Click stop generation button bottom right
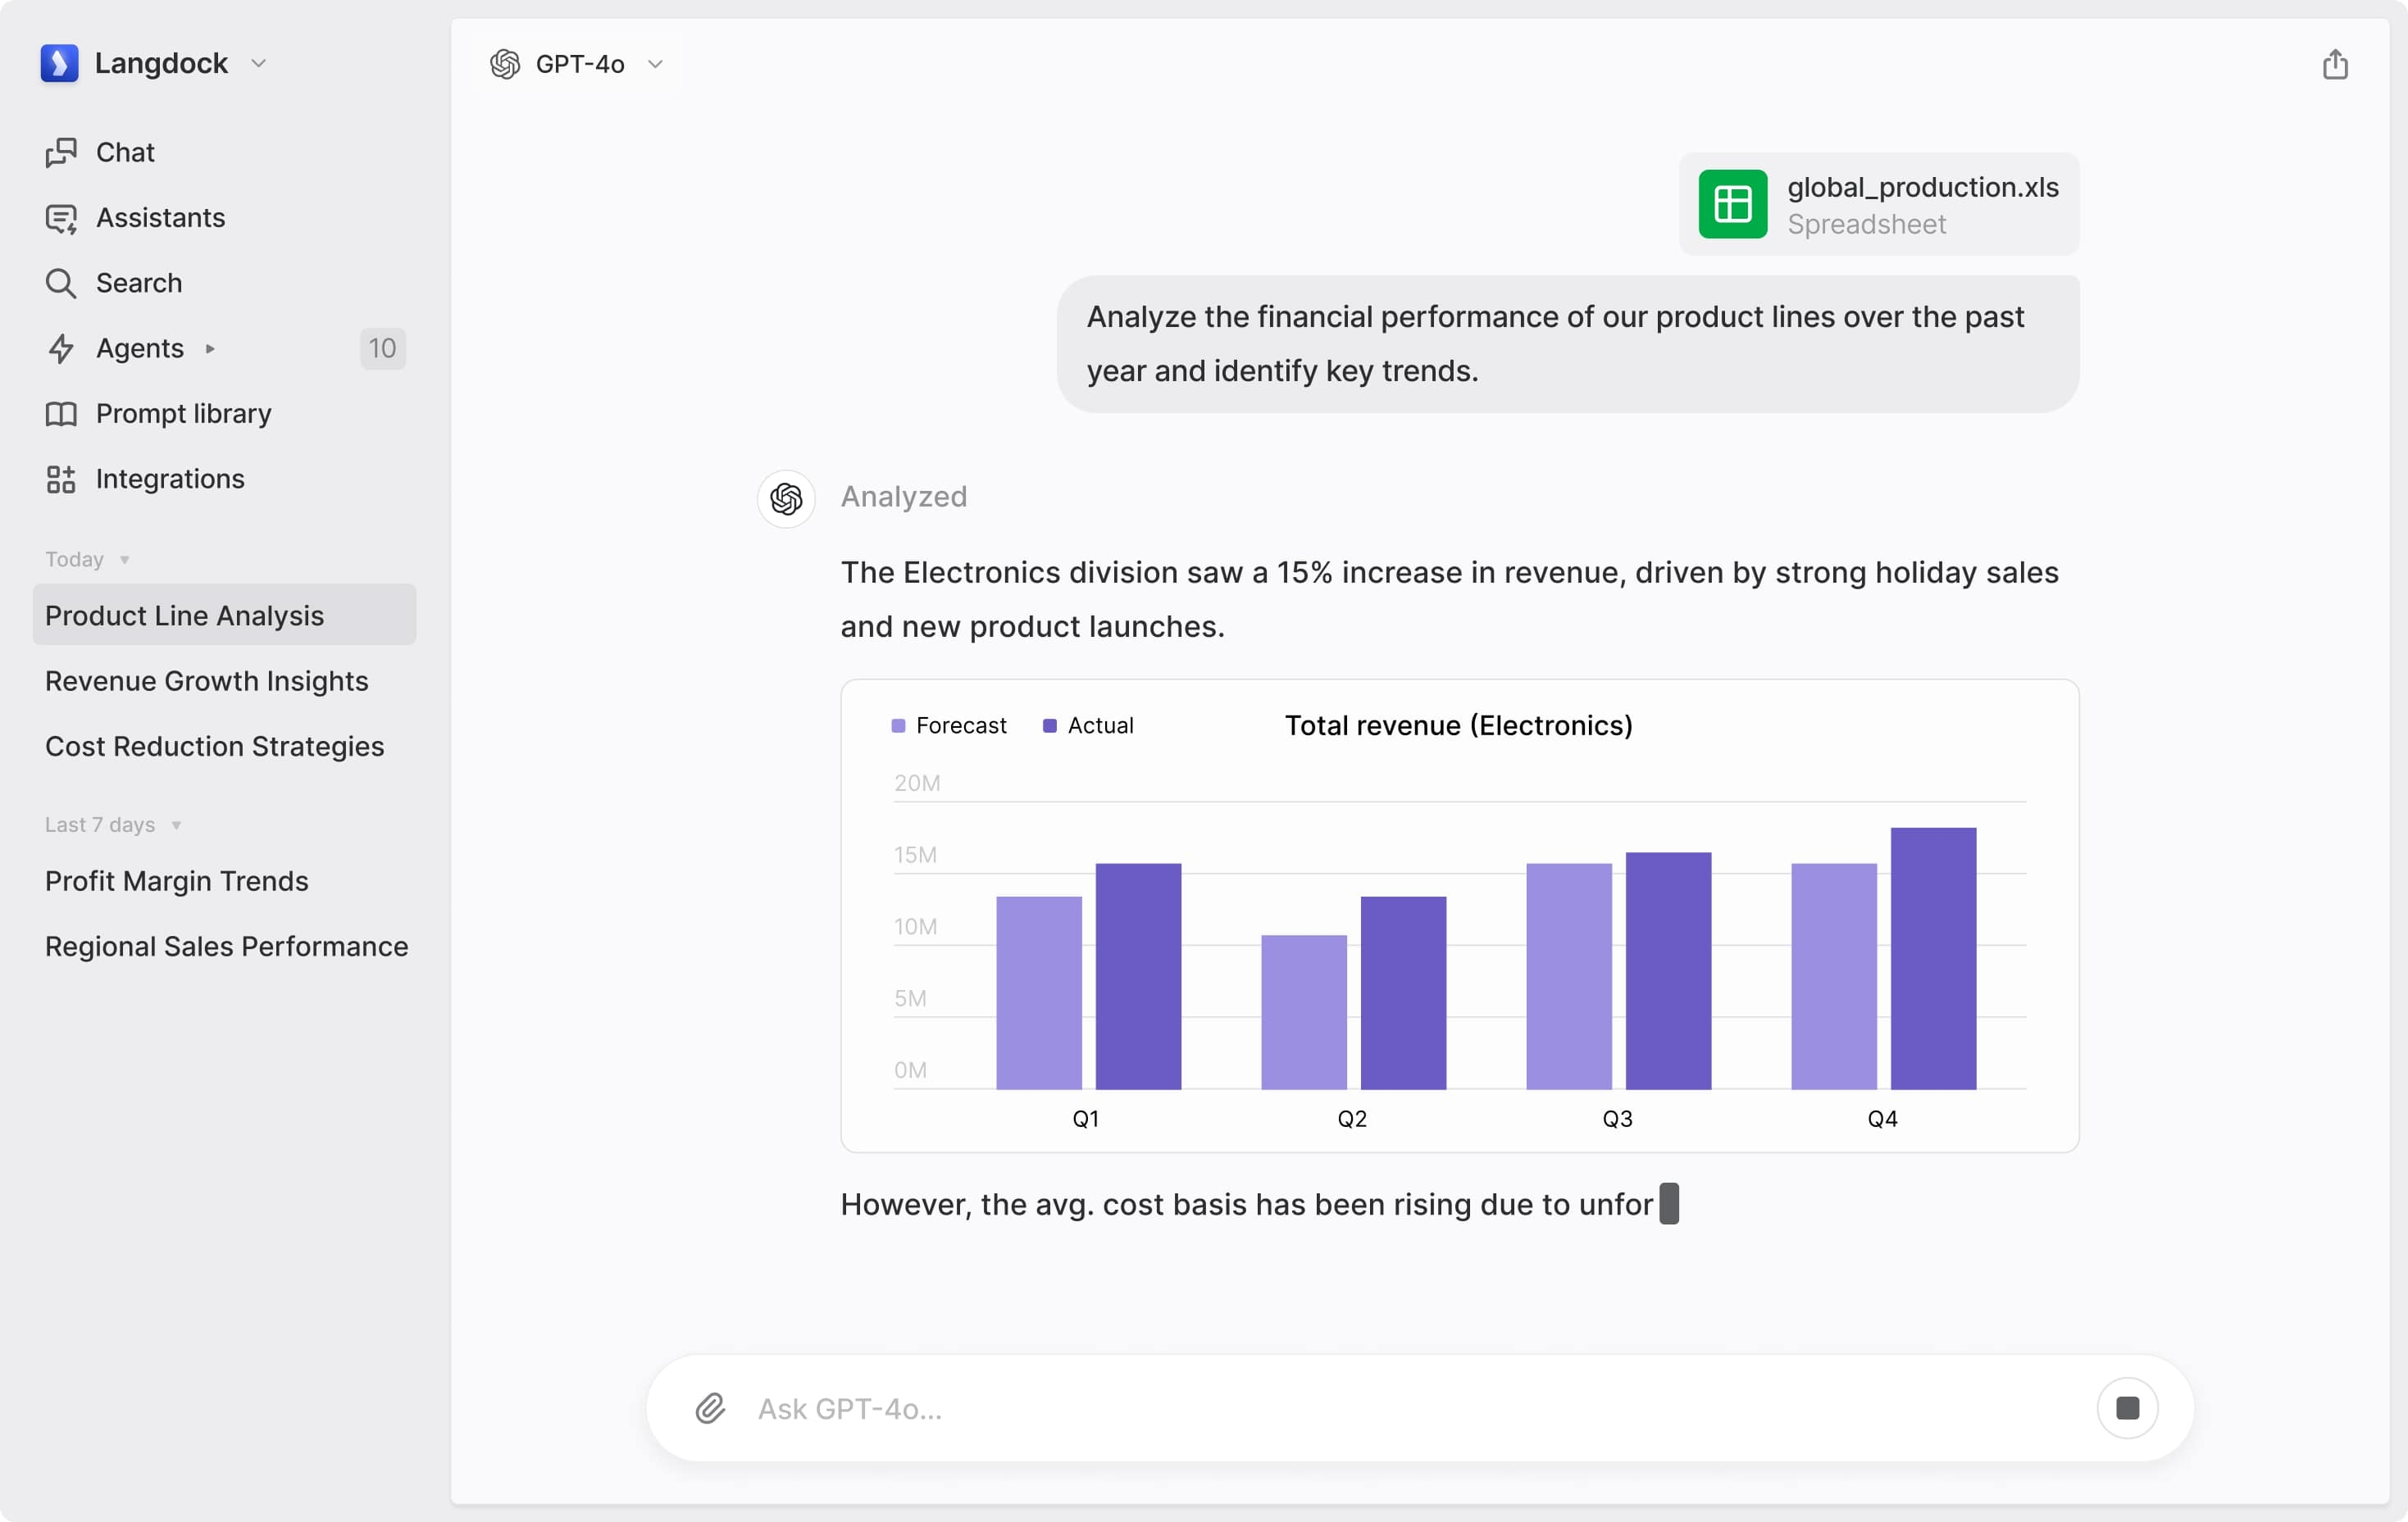The image size is (2408, 1522). pyautogui.click(x=2128, y=1408)
